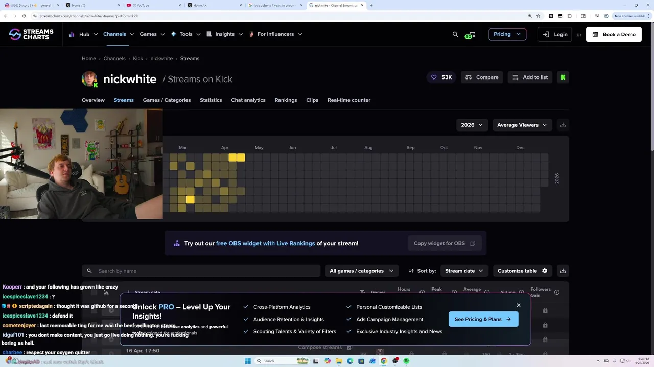Switch to the Overview tab

point(93,100)
